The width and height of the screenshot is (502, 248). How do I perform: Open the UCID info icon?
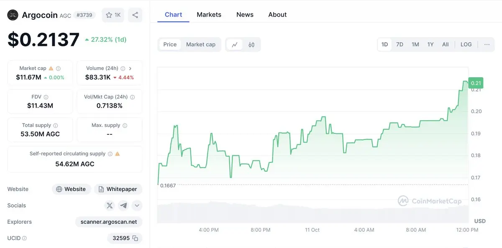(x=24, y=238)
